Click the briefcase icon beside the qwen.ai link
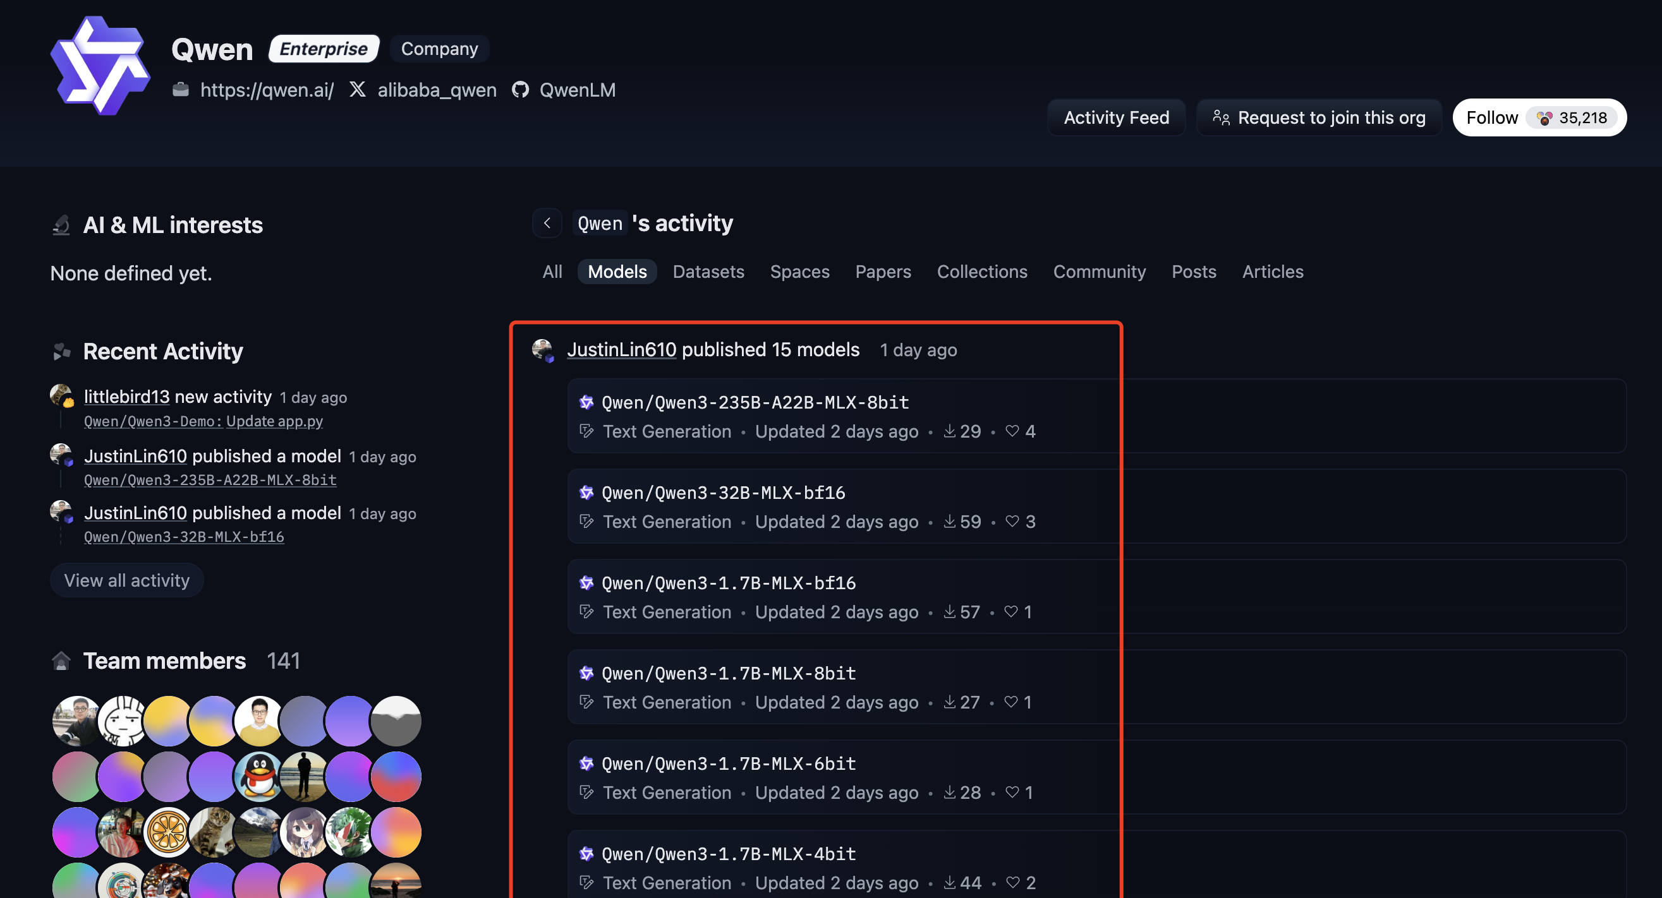The image size is (1662, 898). pyautogui.click(x=181, y=89)
